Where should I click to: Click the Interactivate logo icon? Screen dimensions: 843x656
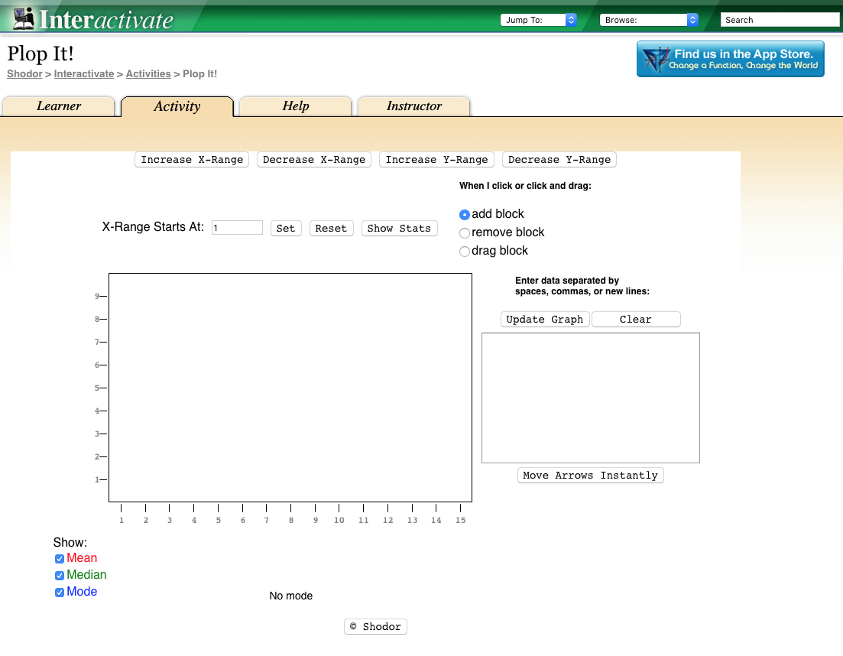[23, 18]
